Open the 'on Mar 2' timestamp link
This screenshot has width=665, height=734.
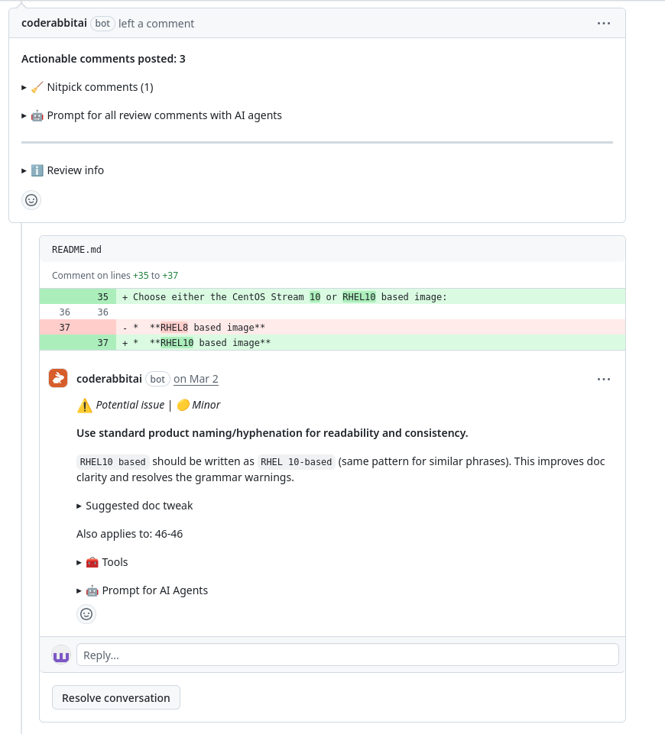[x=196, y=379]
